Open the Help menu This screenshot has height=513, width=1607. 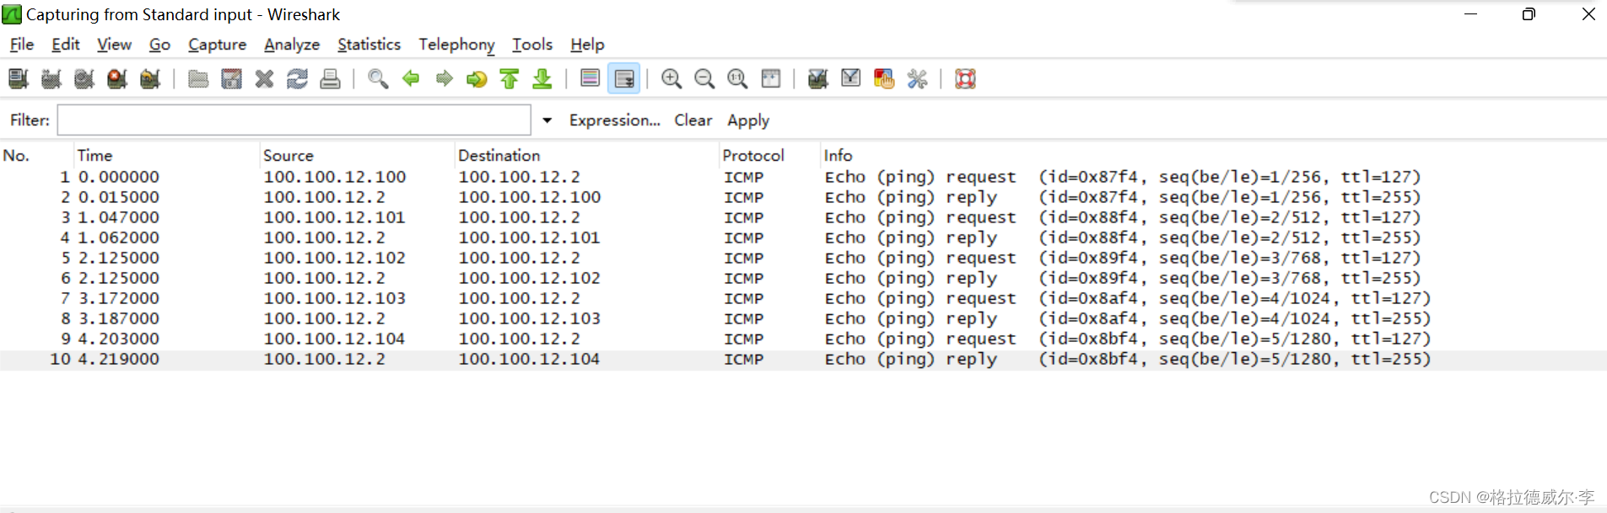click(x=587, y=45)
